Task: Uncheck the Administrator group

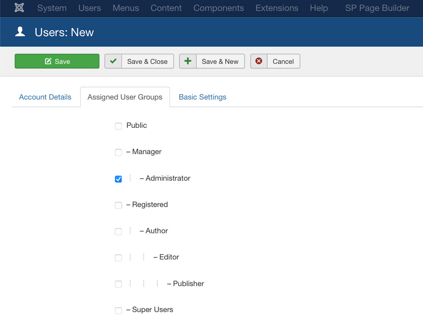Action: [118, 178]
